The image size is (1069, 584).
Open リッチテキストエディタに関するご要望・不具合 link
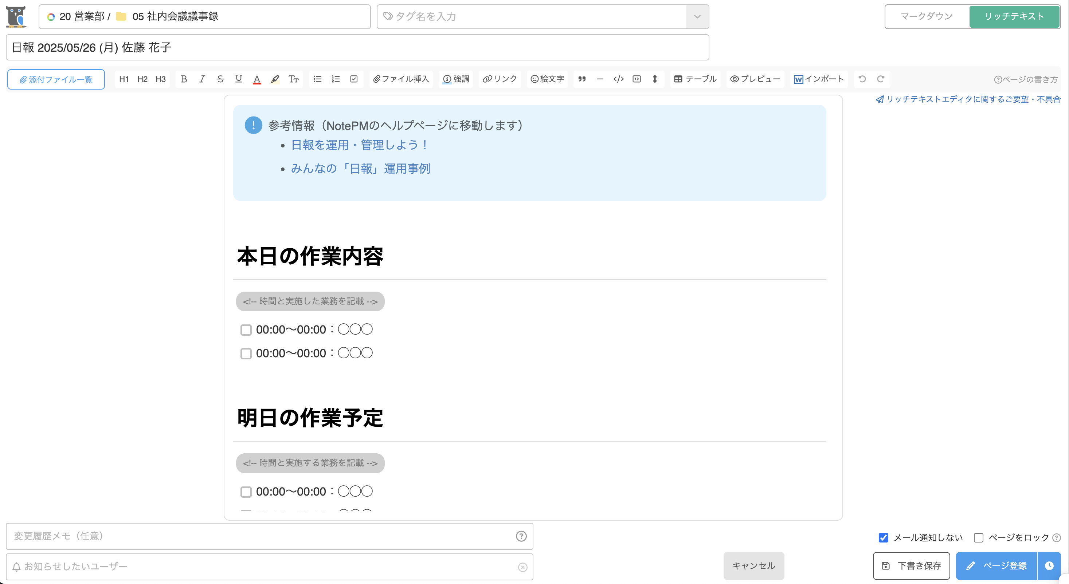point(968,99)
